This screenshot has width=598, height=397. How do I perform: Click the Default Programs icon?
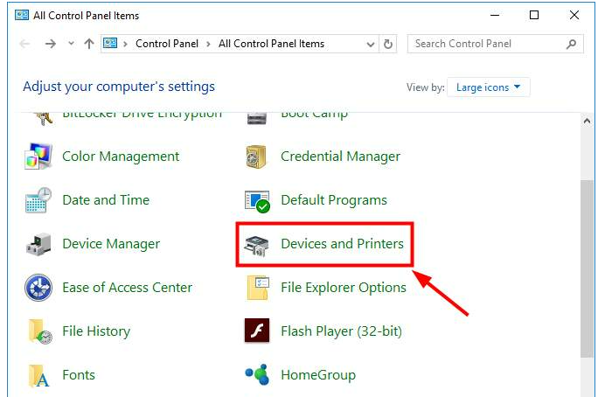(x=257, y=201)
